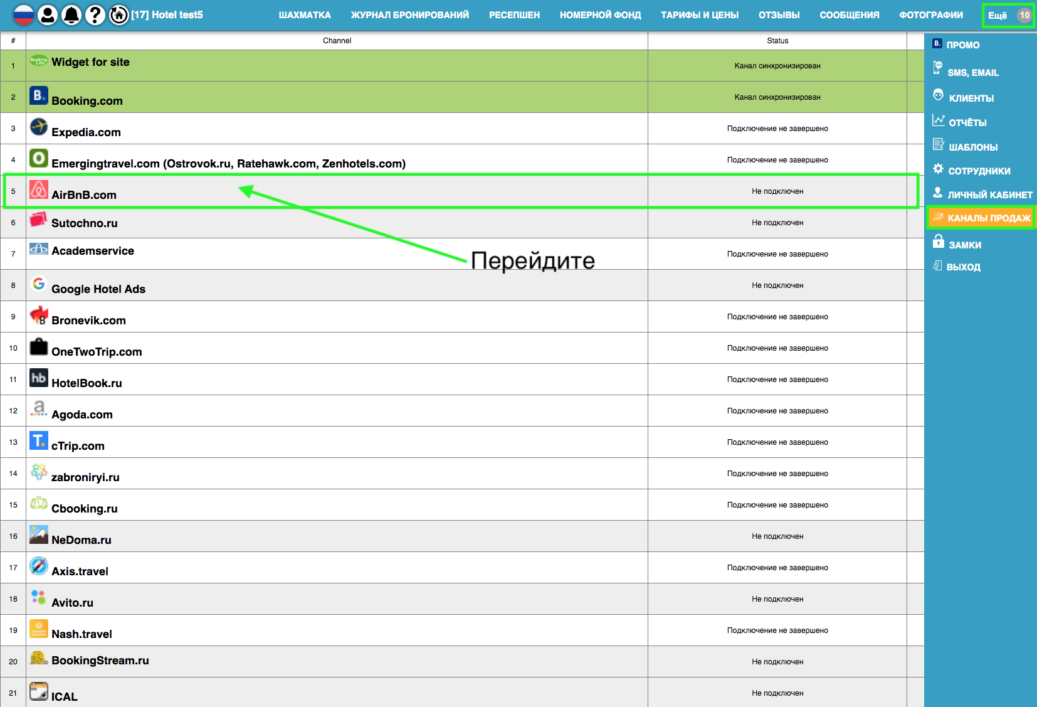
Task: Click the Booking.com channel logo
Action: 39,95
